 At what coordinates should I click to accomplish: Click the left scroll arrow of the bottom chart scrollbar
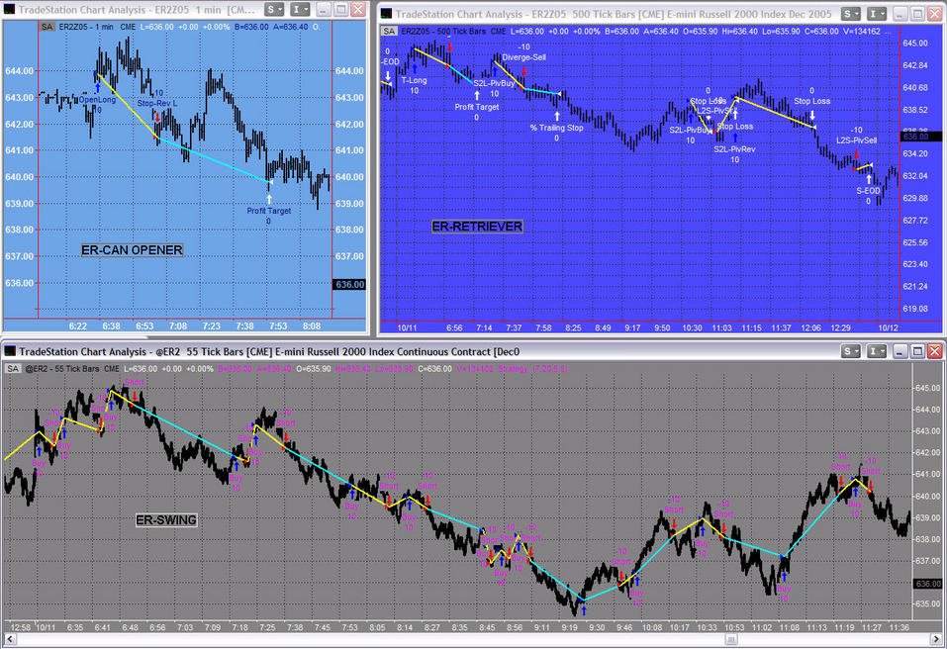[9, 639]
